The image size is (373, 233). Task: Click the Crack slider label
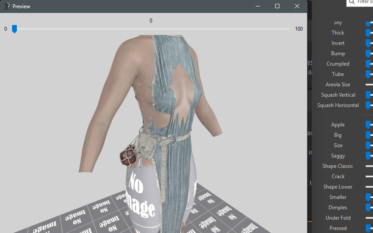(x=338, y=176)
